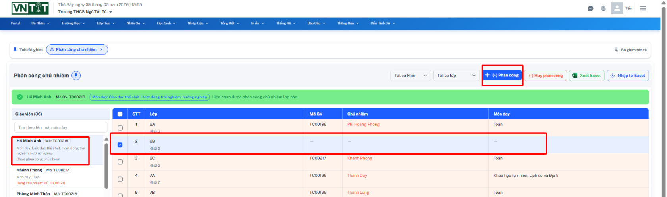Viewport: 667px width, 197px height.
Task: Open the Tổng Kết menu
Action: coord(230,23)
